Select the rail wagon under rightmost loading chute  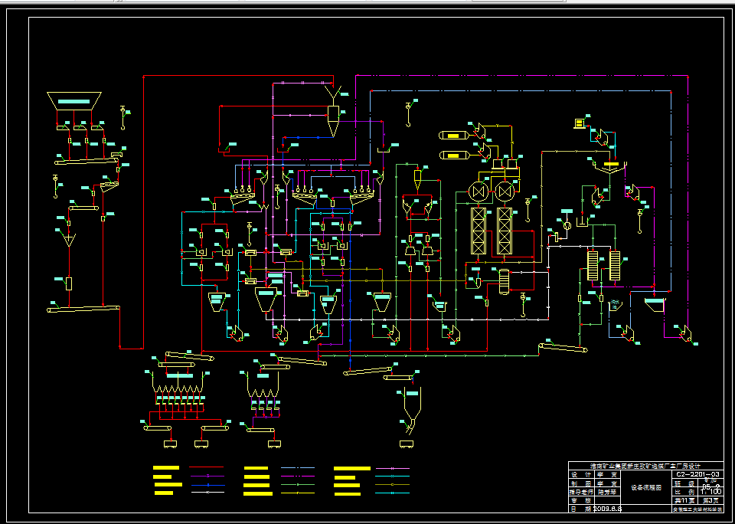(x=407, y=444)
